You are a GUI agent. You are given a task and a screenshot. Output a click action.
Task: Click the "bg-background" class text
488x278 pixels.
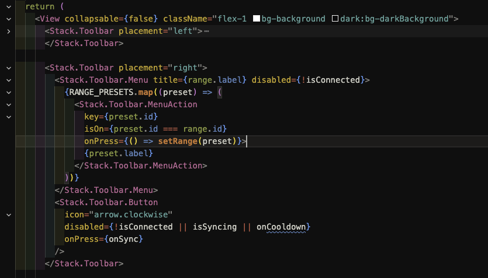click(x=293, y=19)
